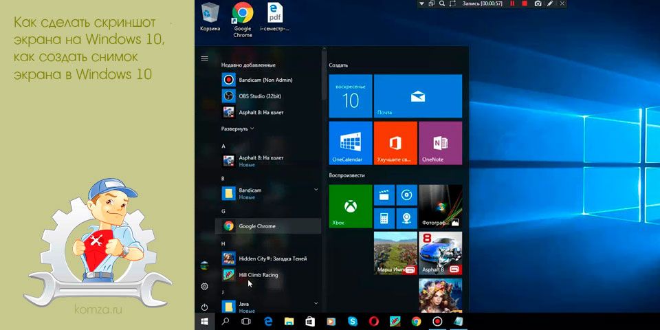Screen dimensions: 660x330
Task: Open the green Xbox tile
Action: click(x=350, y=206)
